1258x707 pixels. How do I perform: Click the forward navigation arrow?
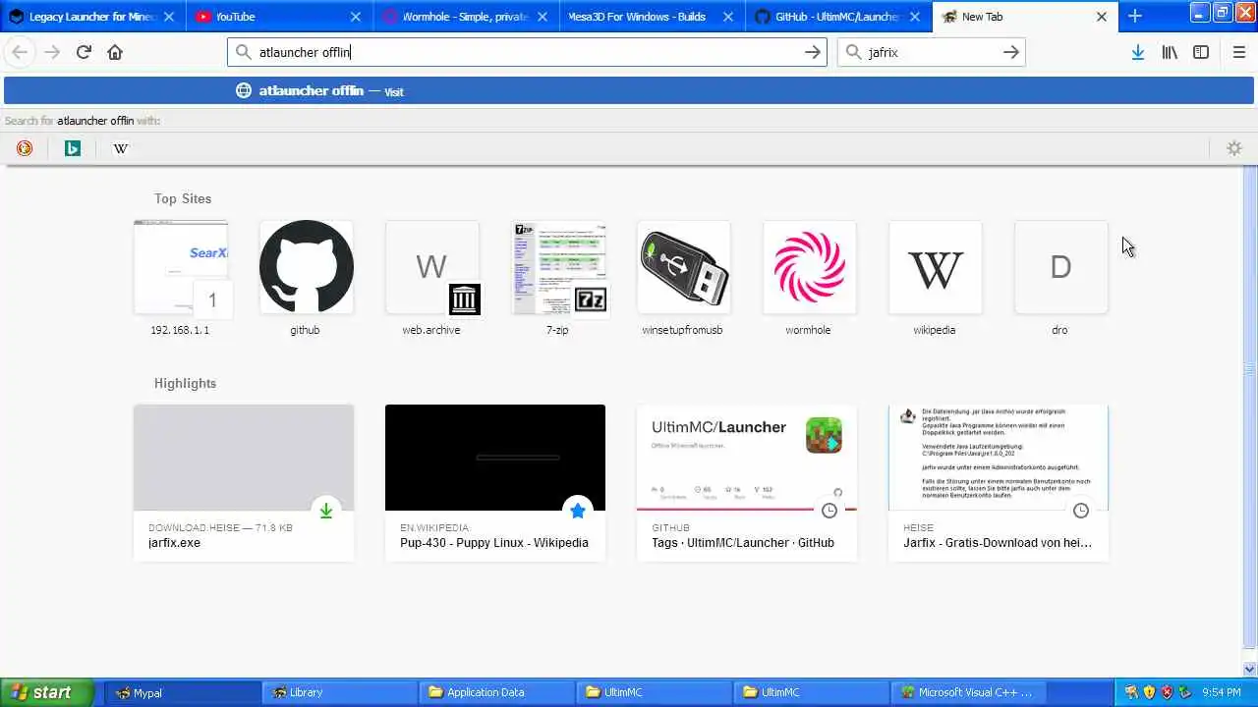click(52, 52)
